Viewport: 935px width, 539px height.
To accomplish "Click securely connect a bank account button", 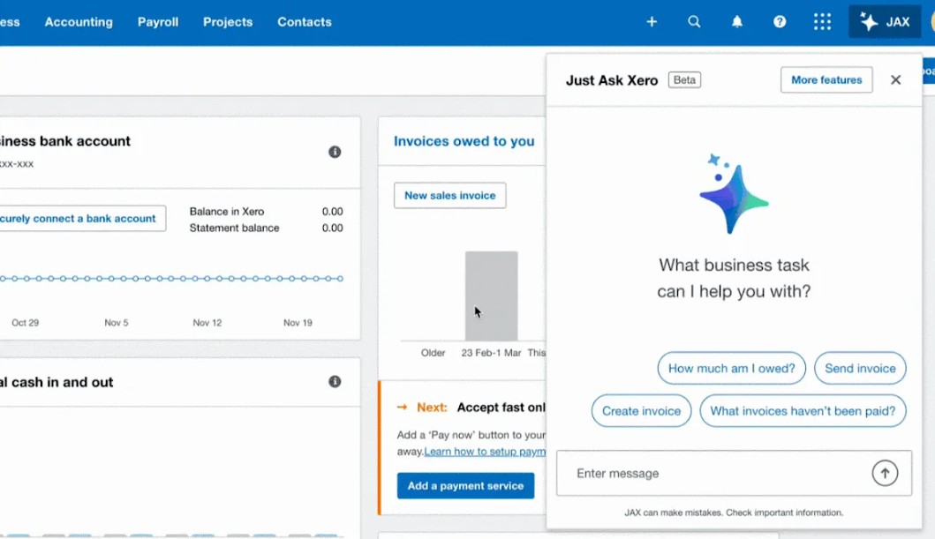I will coord(82,219).
